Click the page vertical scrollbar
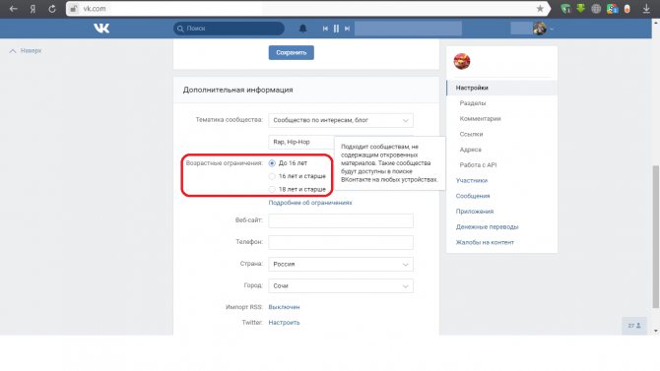This screenshot has height=371, width=660. point(655,235)
